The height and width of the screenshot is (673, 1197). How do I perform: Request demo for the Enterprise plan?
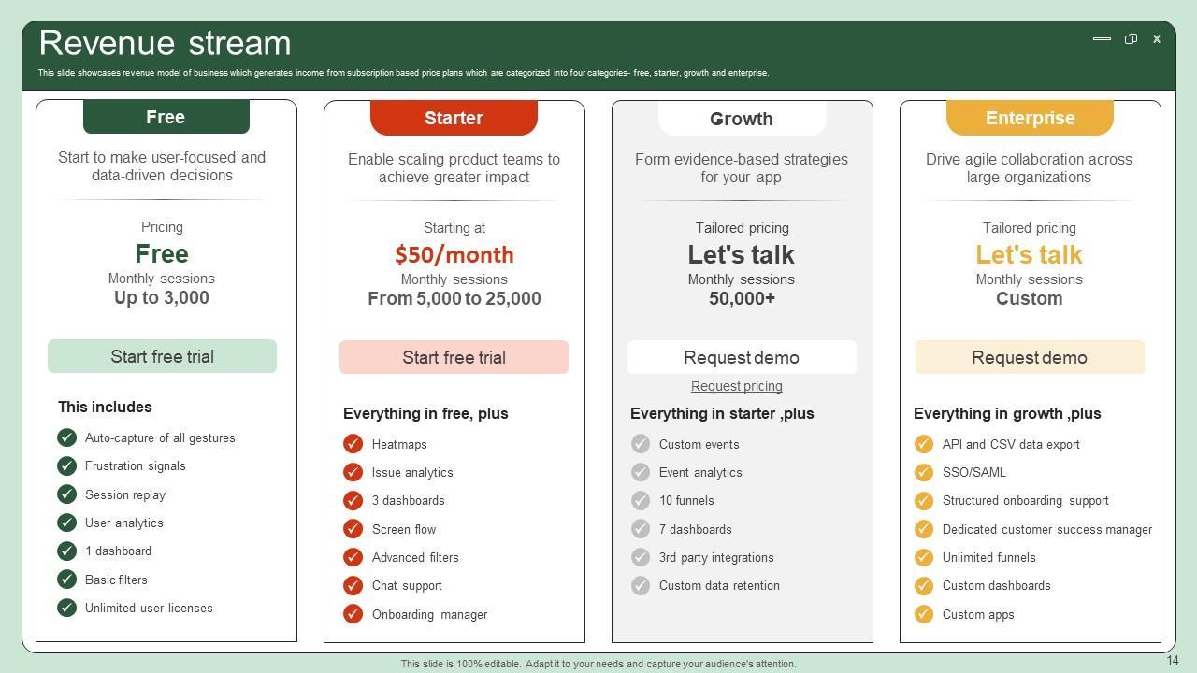pyautogui.click(x=1030, y=357)
